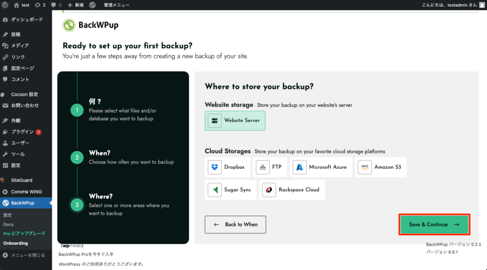Click the Cloud Storages heading
Screen dimensions: 487x270
[x=227, y=151]
